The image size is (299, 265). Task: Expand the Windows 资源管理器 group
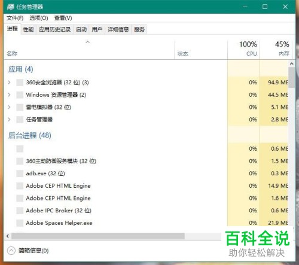point(9,95)
